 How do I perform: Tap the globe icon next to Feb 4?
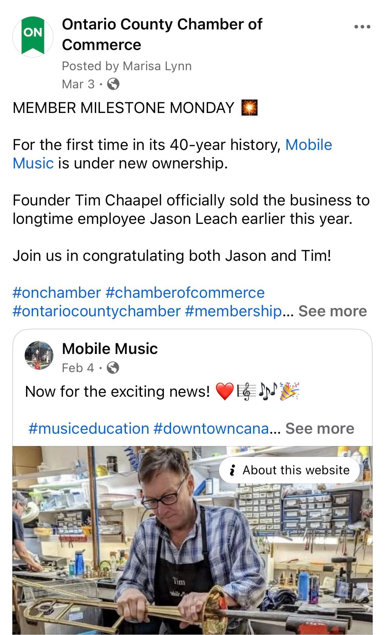113,368
